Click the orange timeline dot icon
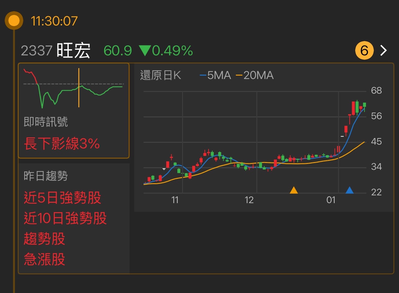Image resolution: width=399 pixels, height=293 pixels. (x=14, y=21)
